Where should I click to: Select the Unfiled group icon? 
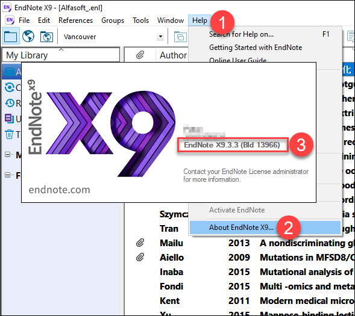(9, 119)
